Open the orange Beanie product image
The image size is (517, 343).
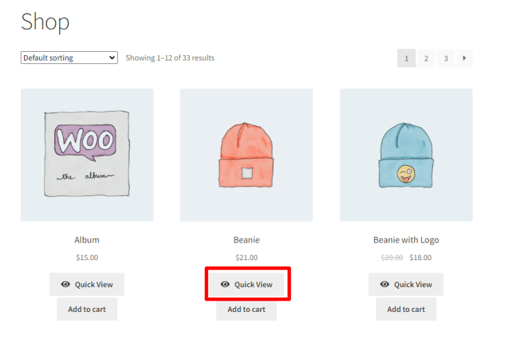pyautogui.click(x=246, y=155)
